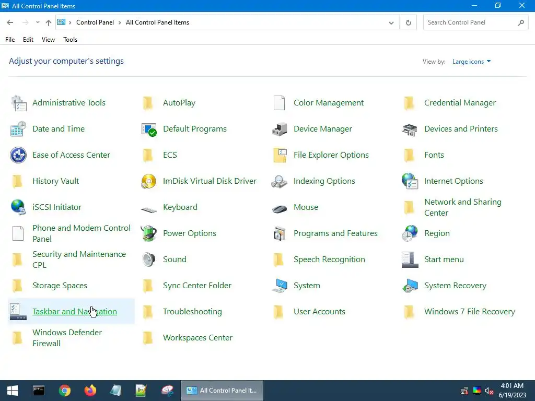The width and height of the screenshot is (535, 401).
Task: Open the View menu
Action: pyautogui.click(x=48, y=40)
